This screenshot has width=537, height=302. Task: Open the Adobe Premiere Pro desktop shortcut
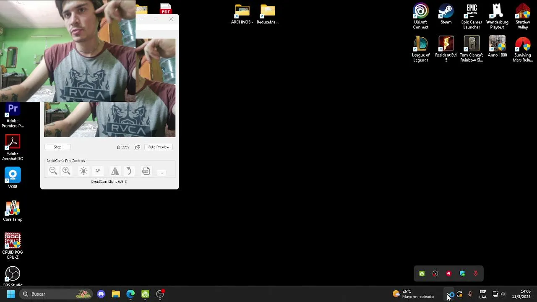(13, 116)
